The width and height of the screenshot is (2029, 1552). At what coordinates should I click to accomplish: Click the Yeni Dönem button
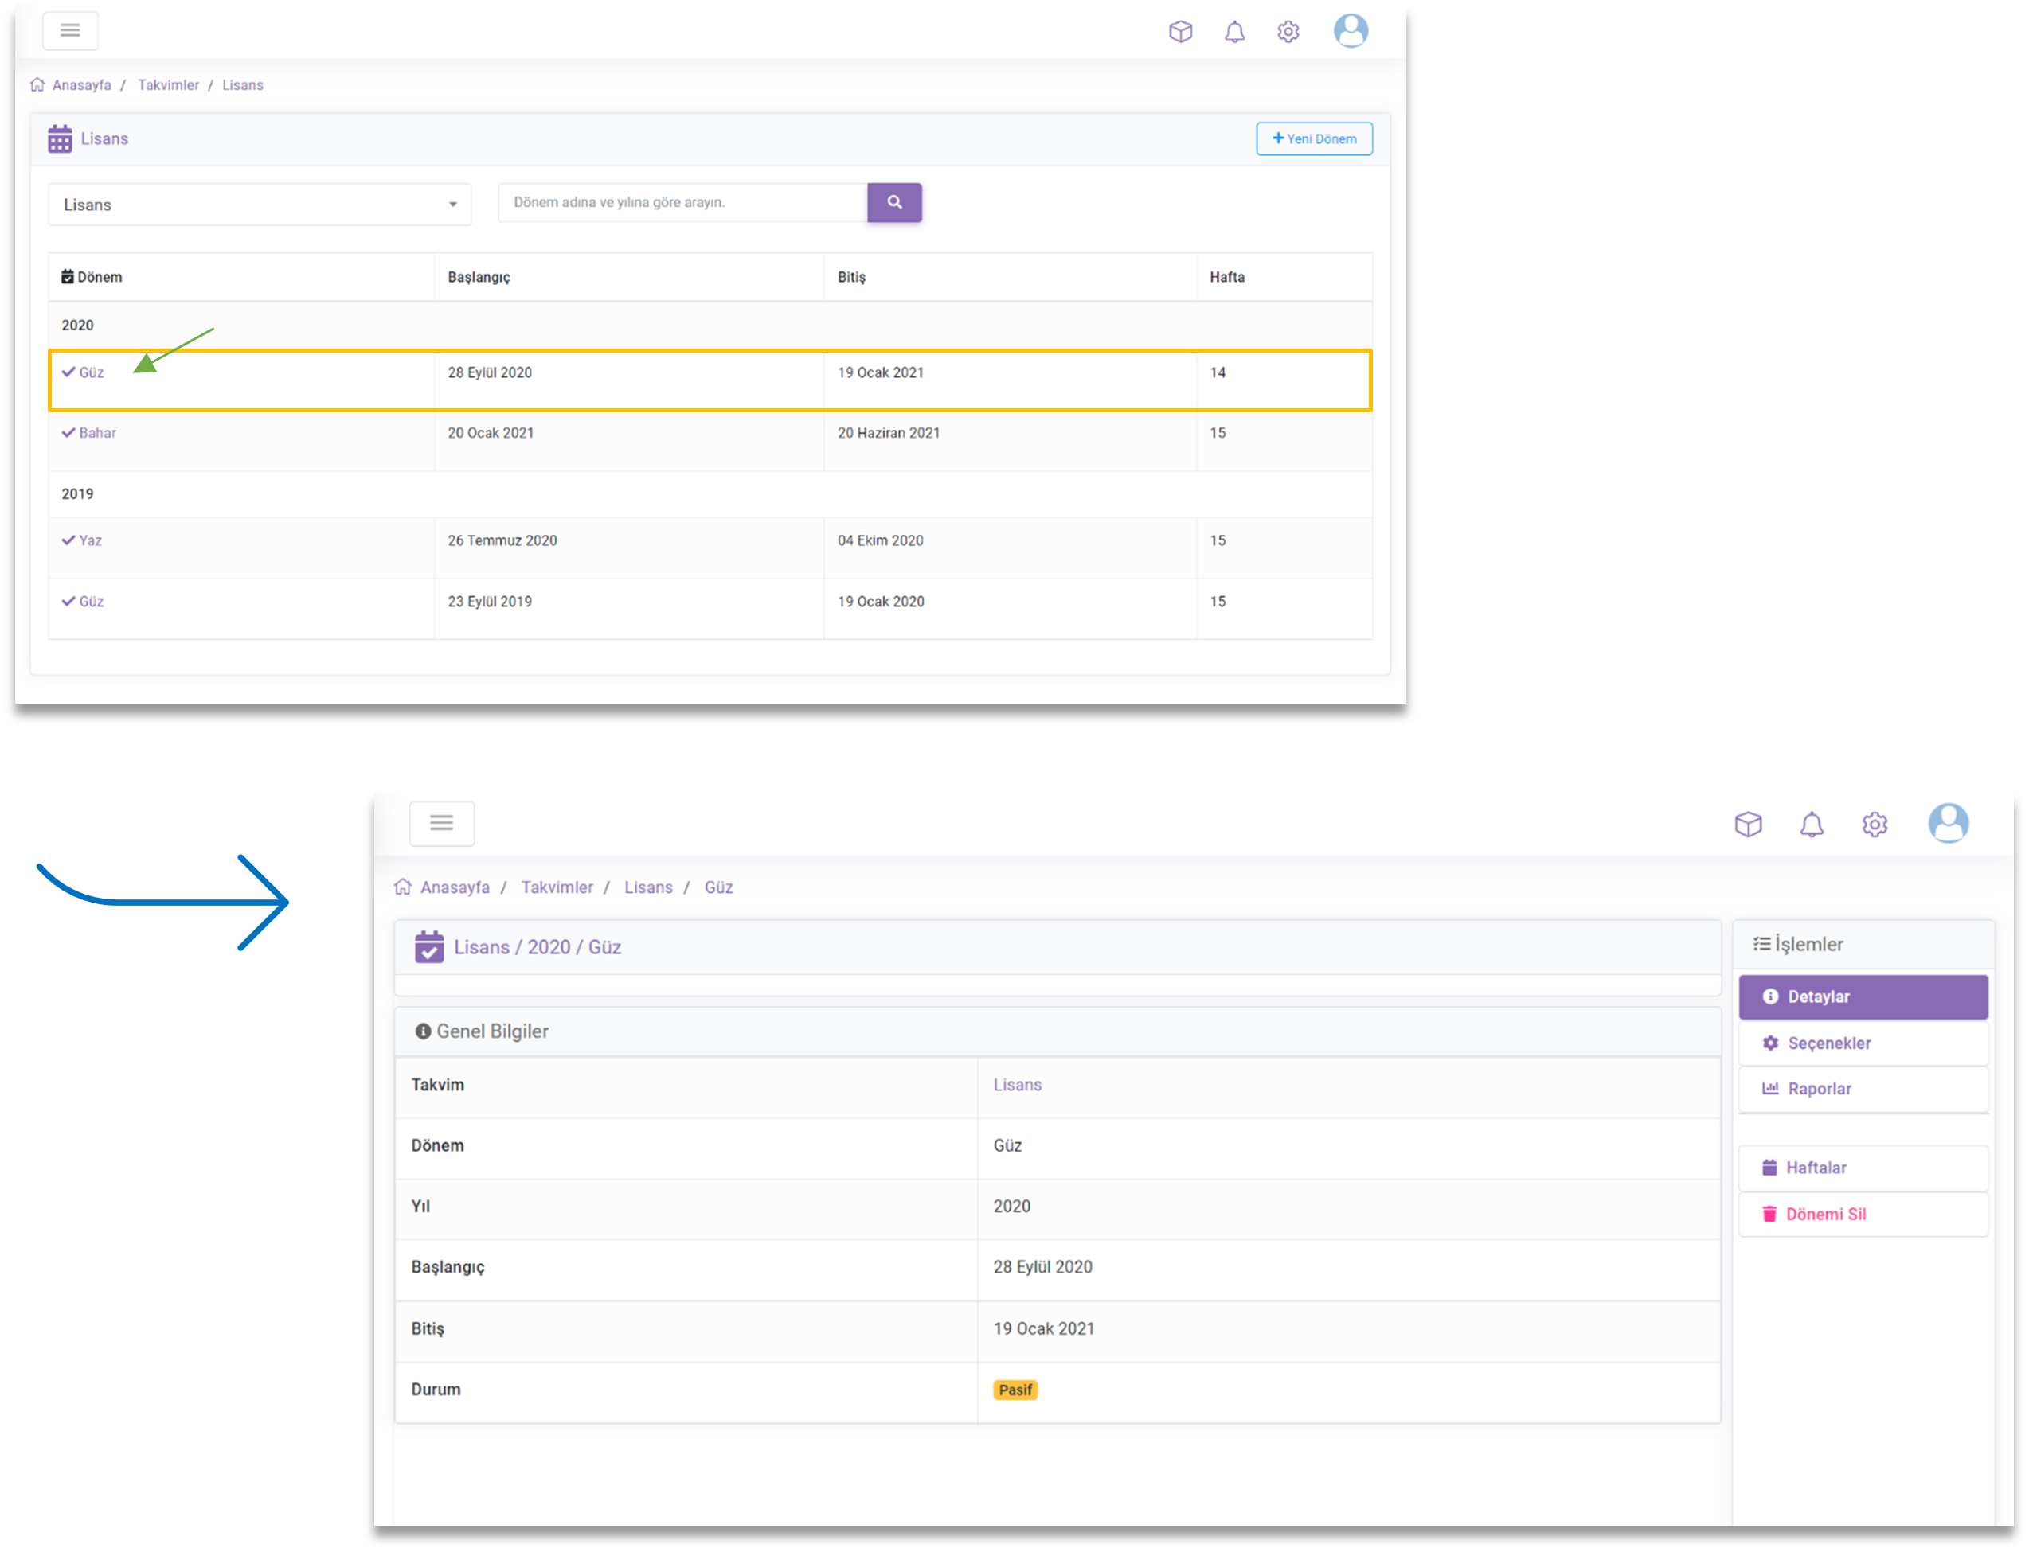click(1314, 138)
